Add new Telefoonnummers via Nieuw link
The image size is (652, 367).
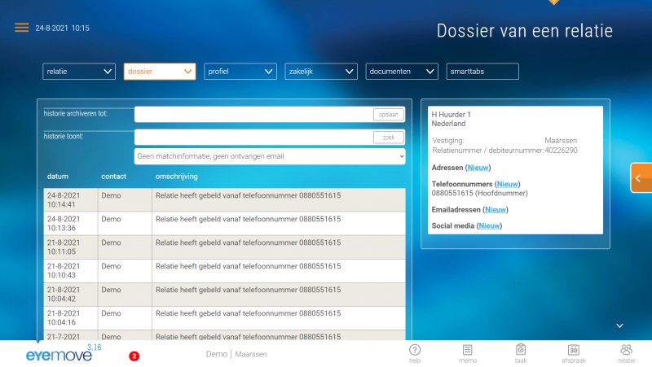pyautogui.click(x=507, y=184)
